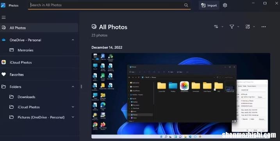Collapse the Folders section chevron

73,87
